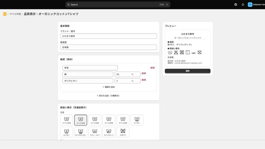Click the 組成（素材） section heading
The image size is (265, 149).
67,59
